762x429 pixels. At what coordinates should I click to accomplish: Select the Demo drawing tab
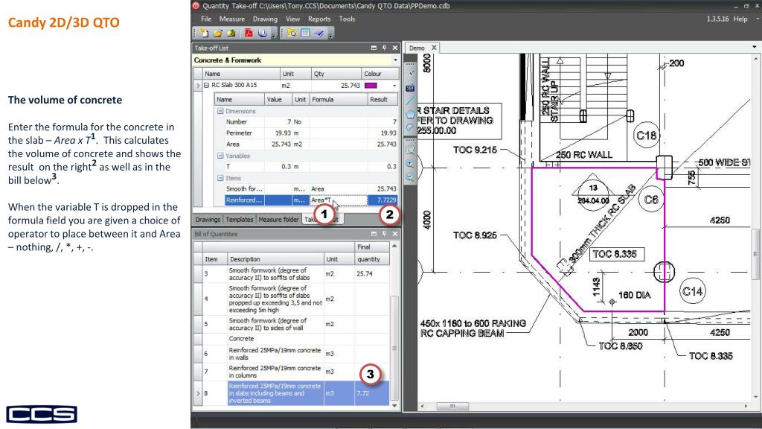tap(417, 48)
